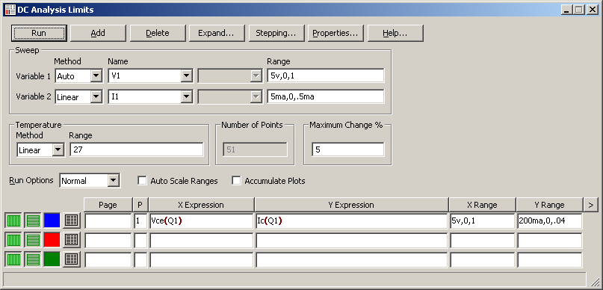Click the > column expand button

tap(591, 205)
